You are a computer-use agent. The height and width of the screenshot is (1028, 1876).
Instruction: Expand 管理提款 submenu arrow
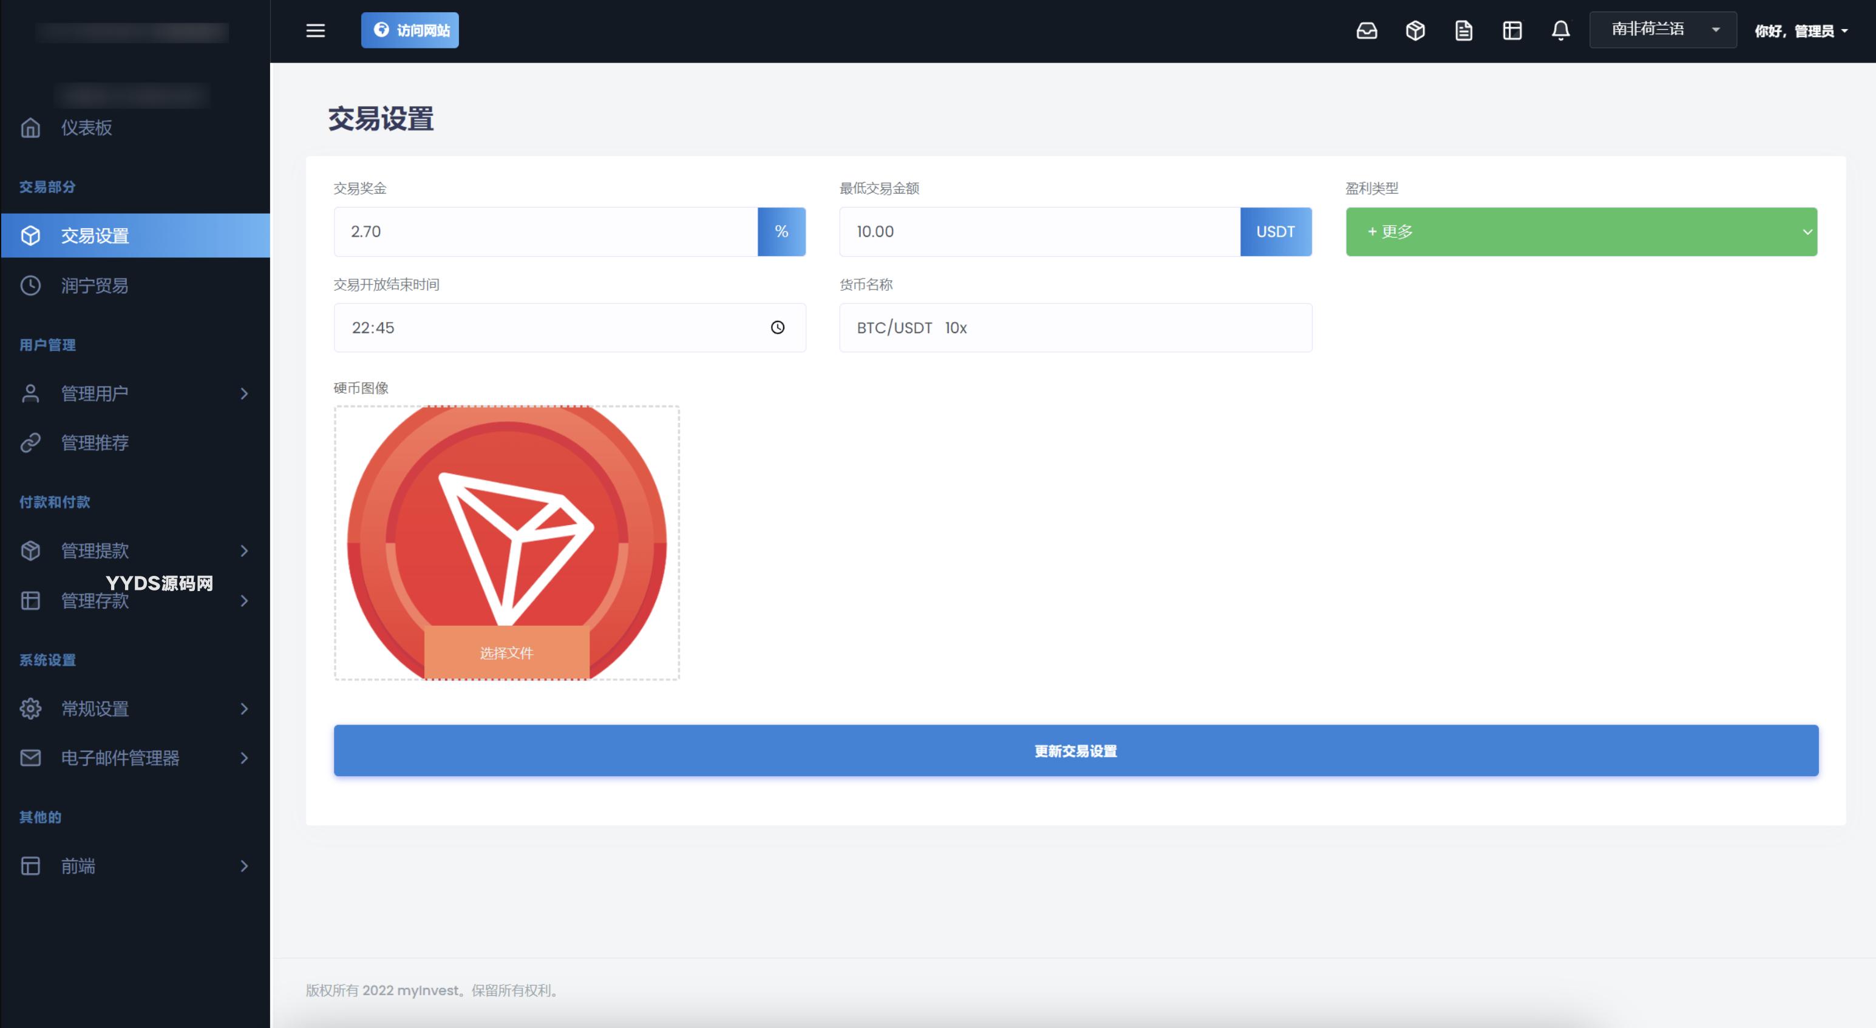(x=244, y=551)
